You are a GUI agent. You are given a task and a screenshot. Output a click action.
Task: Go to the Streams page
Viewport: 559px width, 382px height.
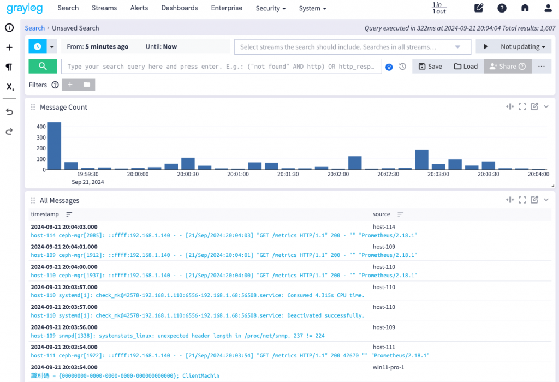point(104,8)
